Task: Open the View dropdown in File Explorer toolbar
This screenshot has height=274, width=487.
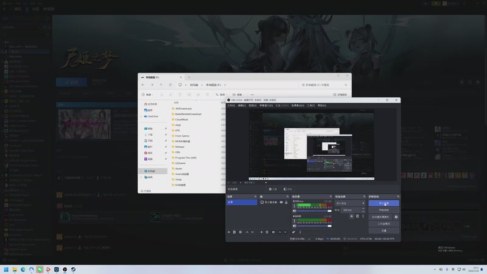Action: coord(238,94)
